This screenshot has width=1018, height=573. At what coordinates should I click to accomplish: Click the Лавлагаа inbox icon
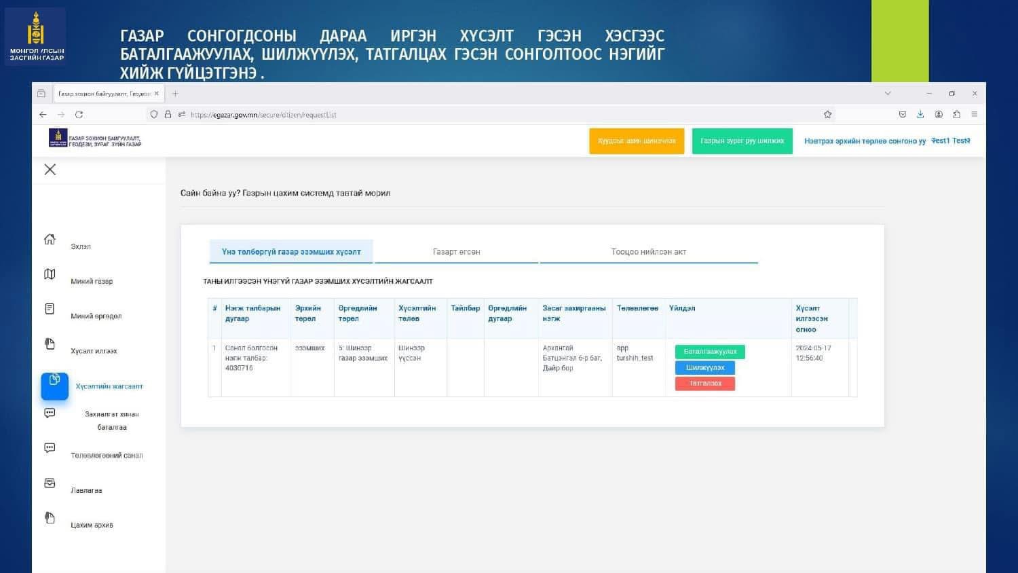pyautogui.click(x=50, y=483)
